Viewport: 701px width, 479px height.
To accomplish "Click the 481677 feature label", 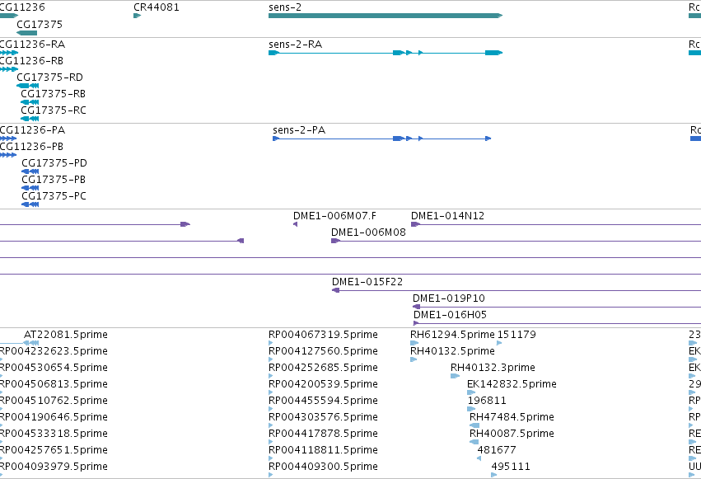I will point(497,450).
